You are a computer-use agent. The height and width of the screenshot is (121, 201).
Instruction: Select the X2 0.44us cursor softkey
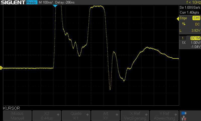(47, 116)
